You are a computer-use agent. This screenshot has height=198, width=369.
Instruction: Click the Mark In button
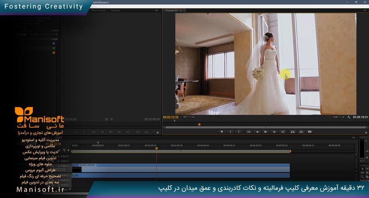[230, 132]
